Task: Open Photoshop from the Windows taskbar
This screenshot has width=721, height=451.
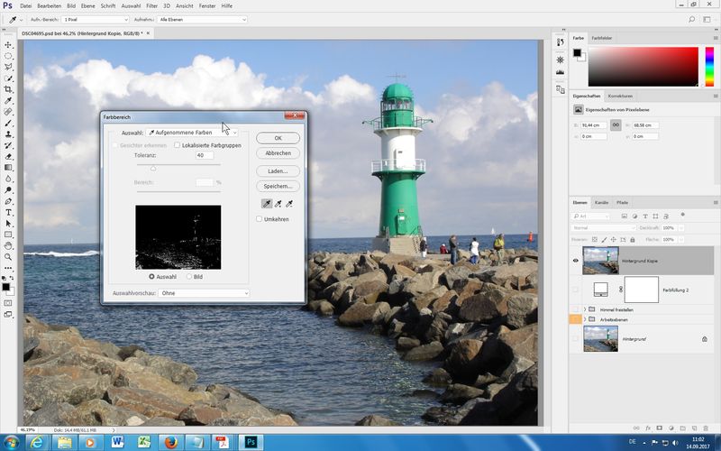Action: (251, 442)
